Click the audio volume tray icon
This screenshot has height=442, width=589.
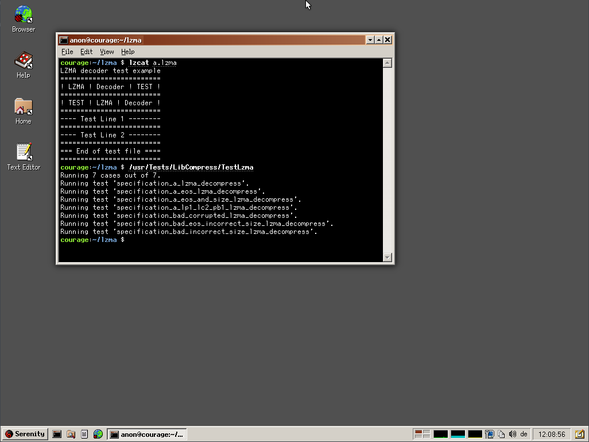513,434
